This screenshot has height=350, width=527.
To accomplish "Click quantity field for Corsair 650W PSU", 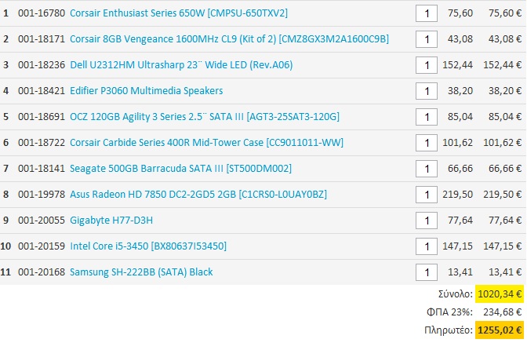I will pyautogui.click(x=427, y=13).
